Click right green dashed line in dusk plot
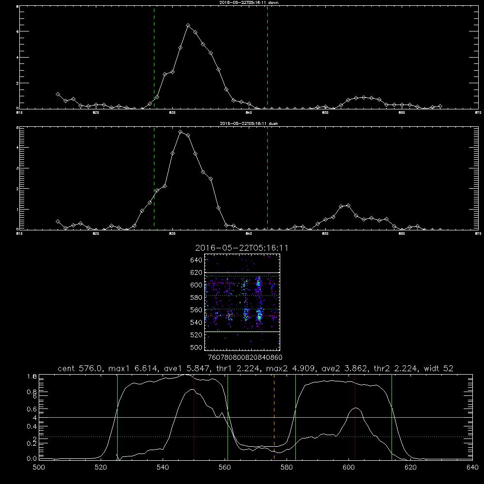 pyautogui.click(x=267, y=178)
